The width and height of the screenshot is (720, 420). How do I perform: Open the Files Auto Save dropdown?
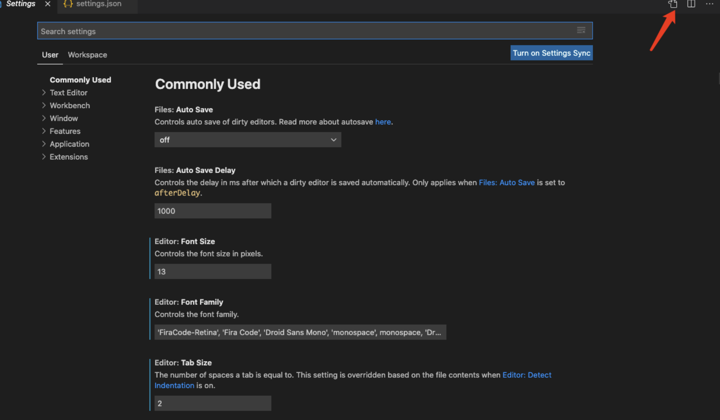tap(248, 140)
